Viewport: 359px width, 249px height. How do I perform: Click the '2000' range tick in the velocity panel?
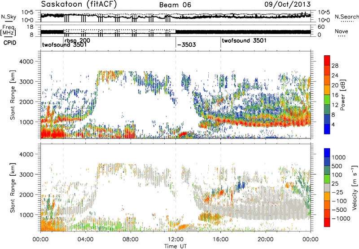(x=26, y=195)
